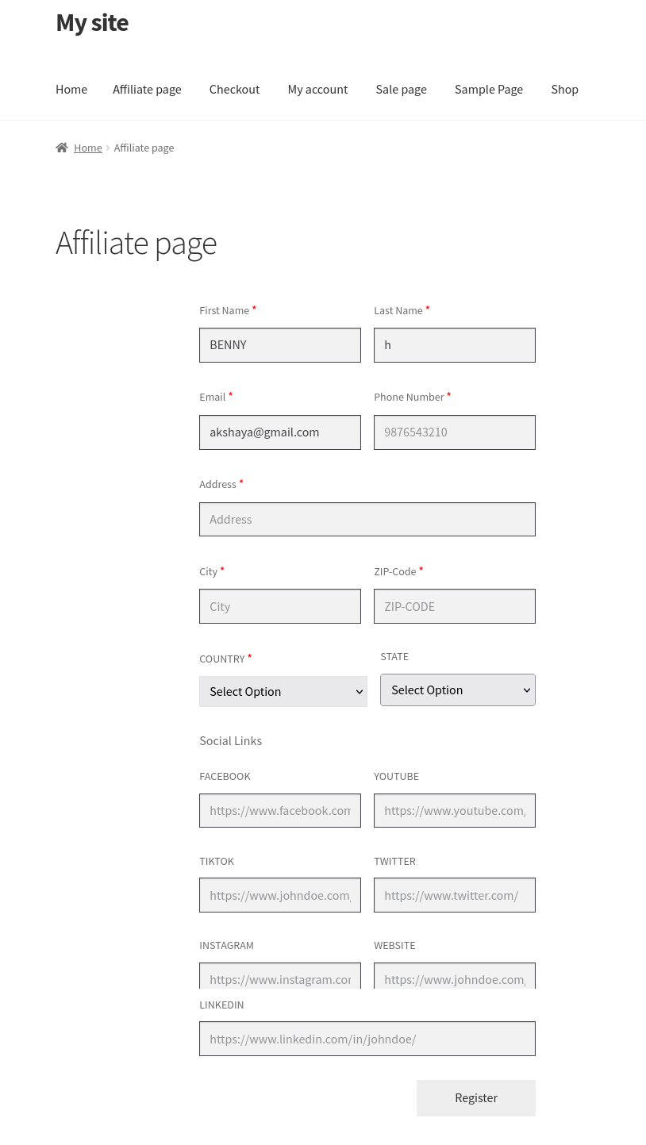Click the My site title link
The height and width of the screenshot is (1145, 646).
(92, 22)
